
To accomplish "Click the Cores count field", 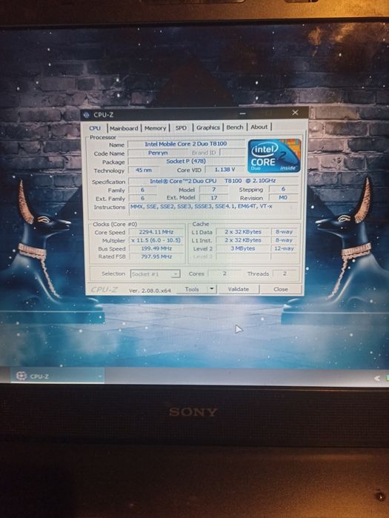I will [x=225, y=273].
